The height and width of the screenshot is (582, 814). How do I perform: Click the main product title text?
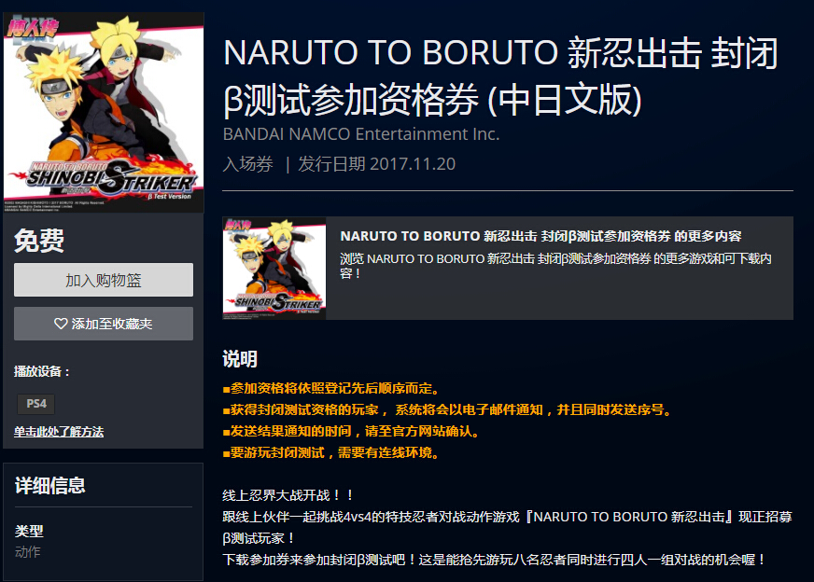point(500,76)
